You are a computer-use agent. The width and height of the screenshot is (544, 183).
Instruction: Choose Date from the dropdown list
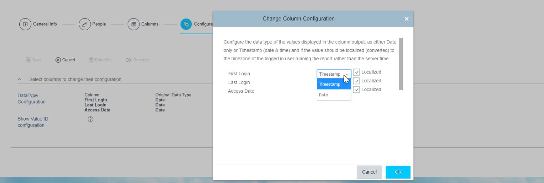click(334, 95)
